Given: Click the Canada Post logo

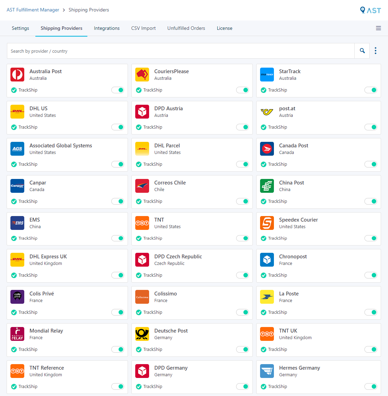Looking at the screenshot, I should [267, 149].
